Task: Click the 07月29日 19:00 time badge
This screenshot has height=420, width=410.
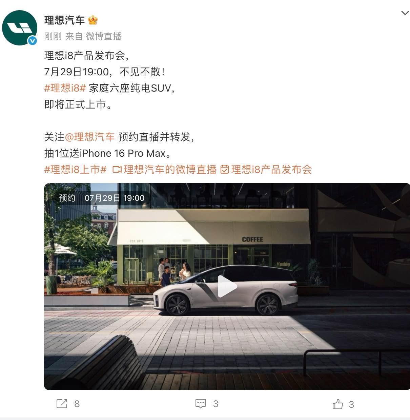Action: (x=115, y=198)
